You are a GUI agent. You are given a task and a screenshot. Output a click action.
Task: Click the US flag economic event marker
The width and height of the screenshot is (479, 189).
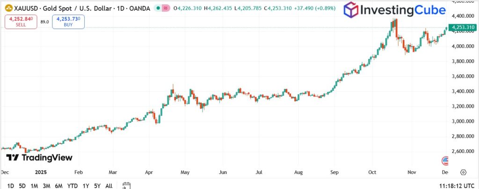click(x=445, y=161)
